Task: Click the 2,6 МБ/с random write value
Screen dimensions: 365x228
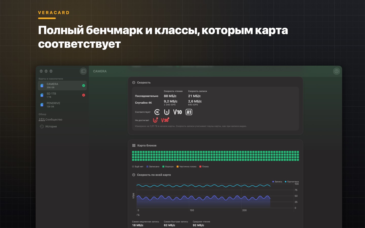Action: click(195, 101)
